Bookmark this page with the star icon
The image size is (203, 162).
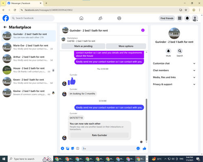[186, 10]
